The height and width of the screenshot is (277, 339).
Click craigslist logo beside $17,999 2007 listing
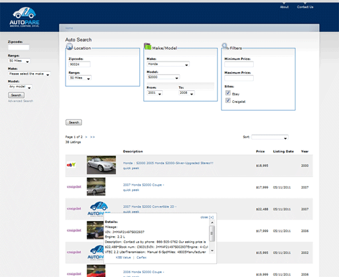(74, 187)
